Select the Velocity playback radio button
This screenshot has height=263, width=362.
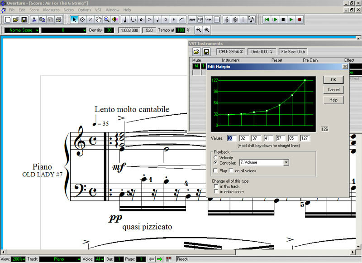tap(216, 157)
